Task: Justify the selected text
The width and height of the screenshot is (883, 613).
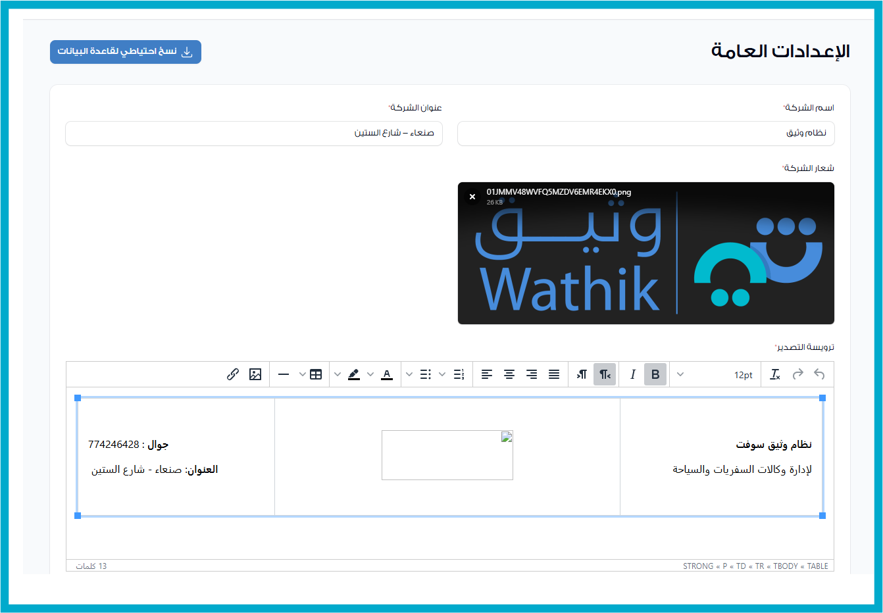Action: coord(554,374)
